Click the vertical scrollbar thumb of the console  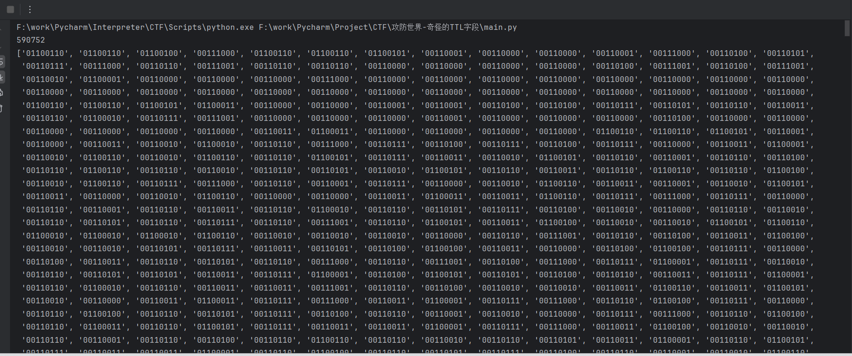coord(847,28)
